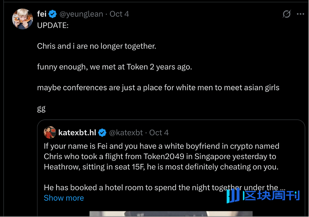
Task: Open the fei display name link
Action: point(42,14)
